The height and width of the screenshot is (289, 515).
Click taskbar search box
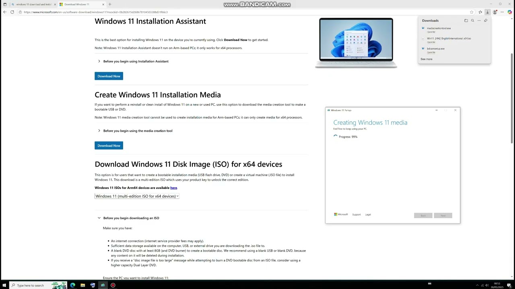pyautogui.click(x=38, y=285)
